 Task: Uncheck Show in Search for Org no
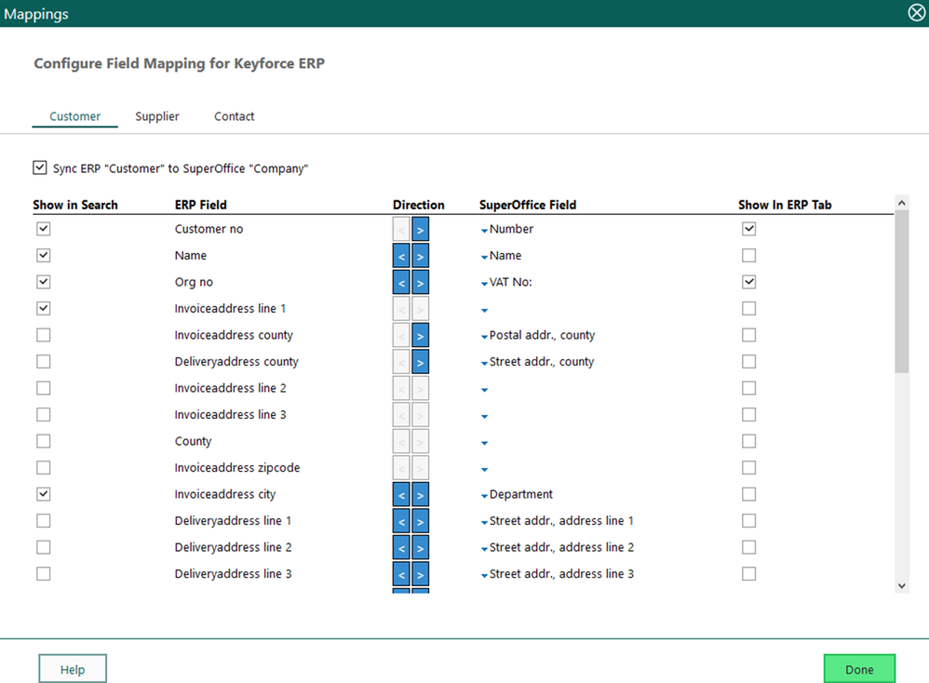[43, 282]
